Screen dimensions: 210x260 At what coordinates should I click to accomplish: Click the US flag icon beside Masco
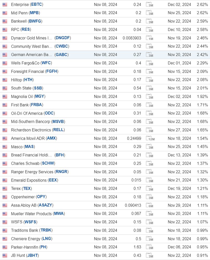[x=5, y=147]
